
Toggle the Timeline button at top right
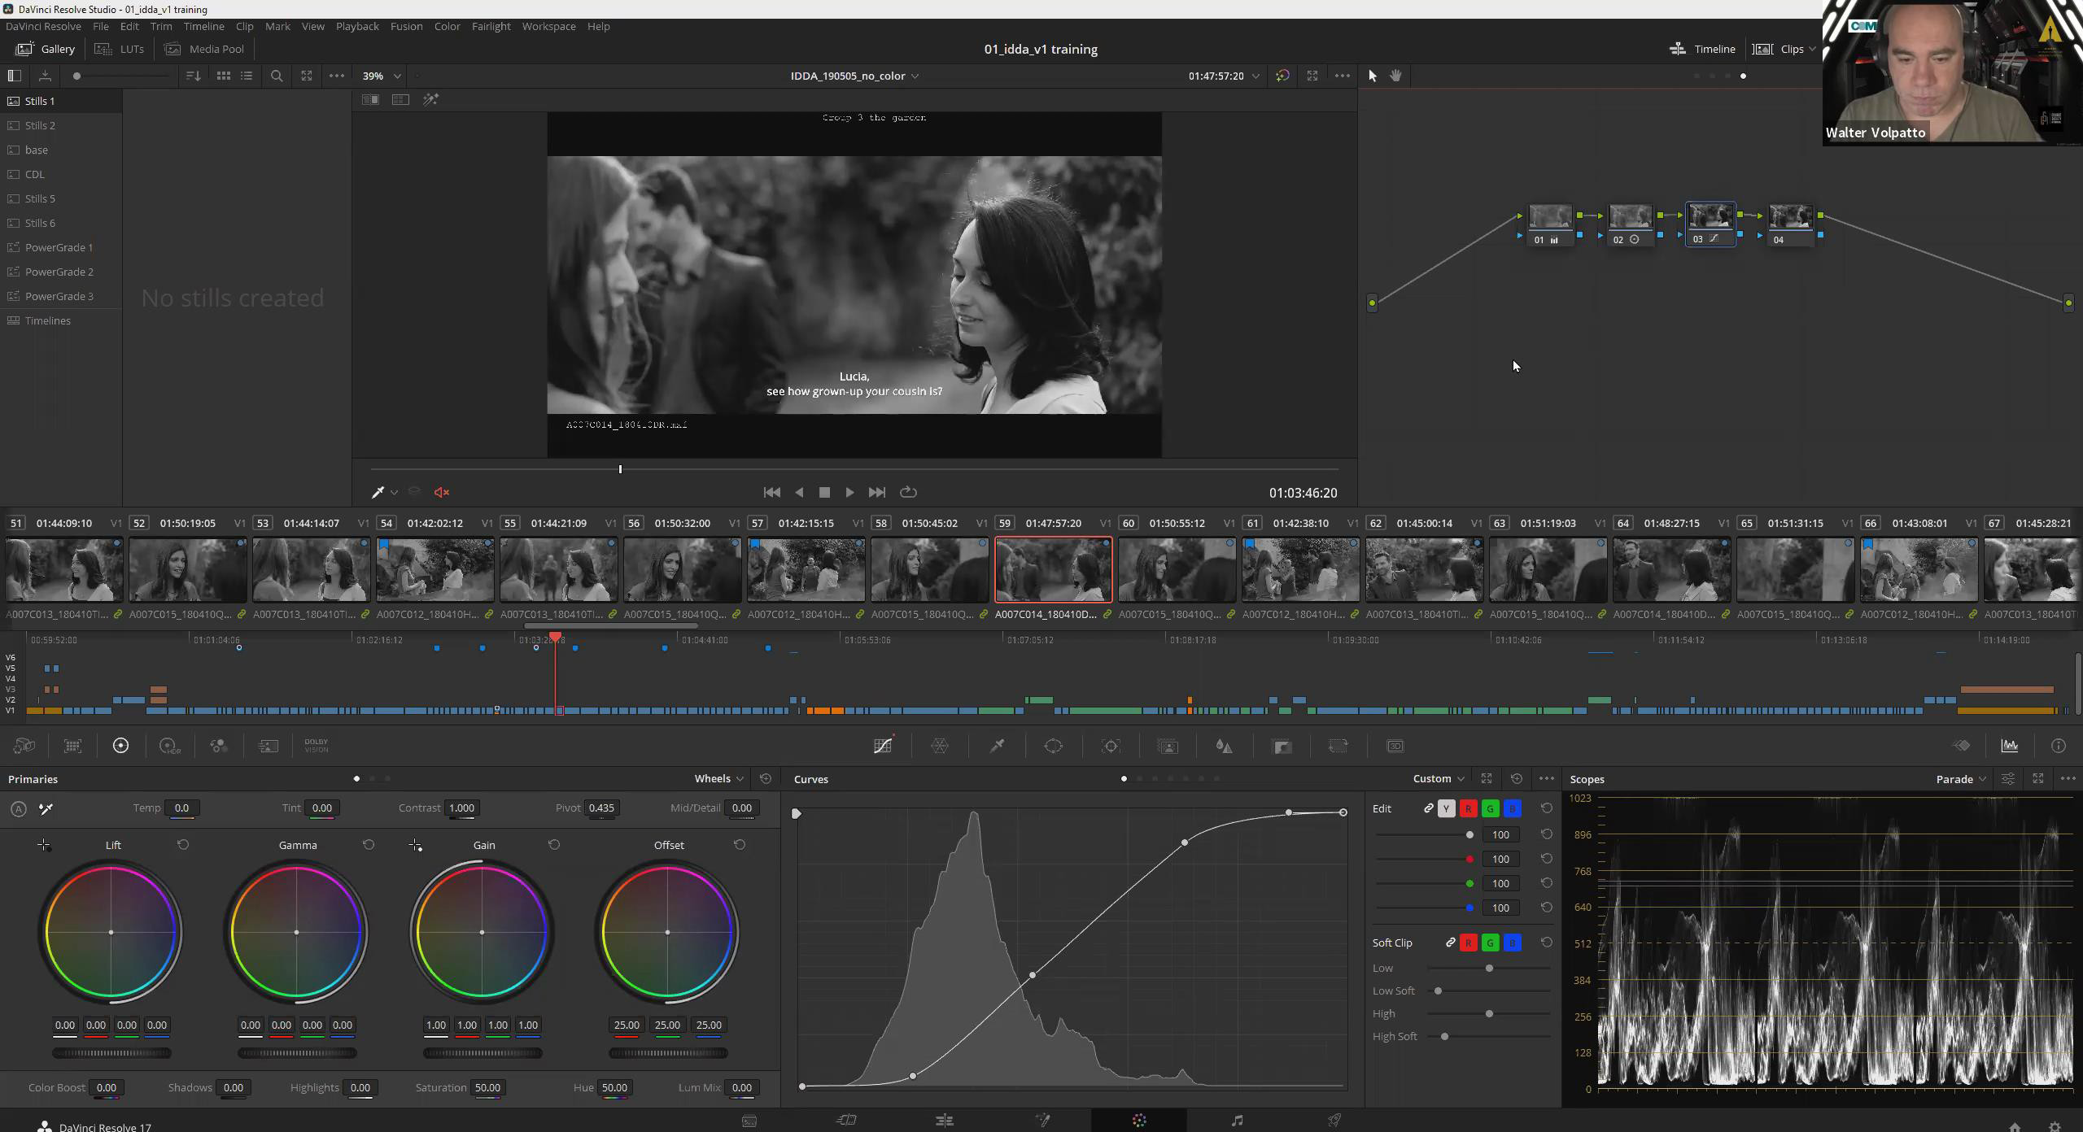pos(1702,49)
